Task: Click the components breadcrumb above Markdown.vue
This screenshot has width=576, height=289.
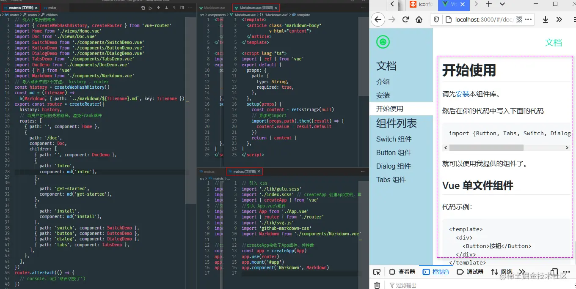Action: pos(217,15)
